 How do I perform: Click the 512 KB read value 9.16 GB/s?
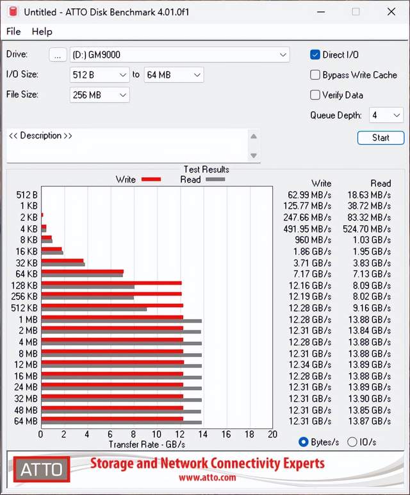click(x=372, y=308)
